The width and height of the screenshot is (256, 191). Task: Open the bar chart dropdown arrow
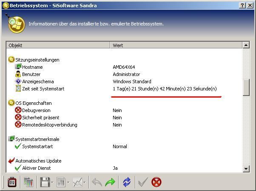pos(68,182)
